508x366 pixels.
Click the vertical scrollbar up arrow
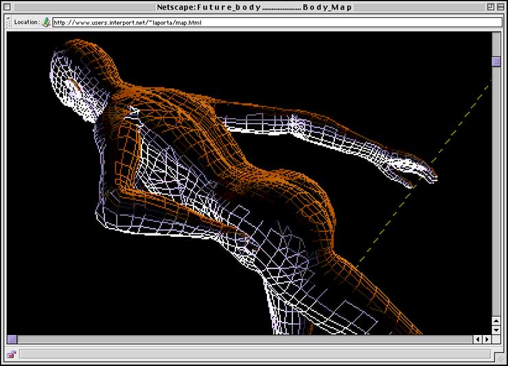tap(496, 321)
